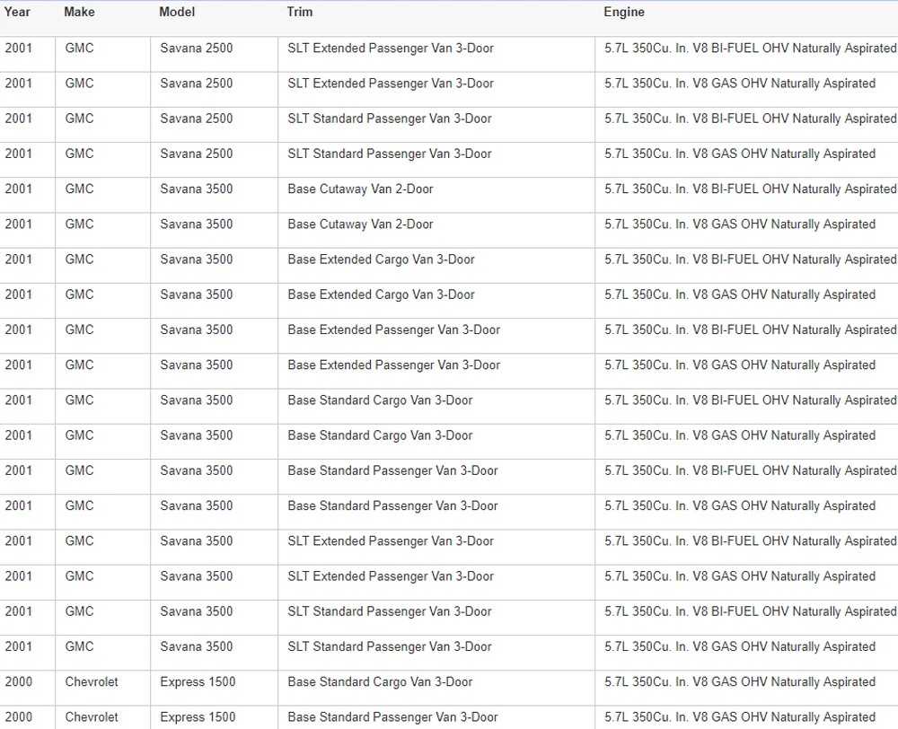Click Chevrolet in the Base Standard Passenger Van row

[92, 717]
